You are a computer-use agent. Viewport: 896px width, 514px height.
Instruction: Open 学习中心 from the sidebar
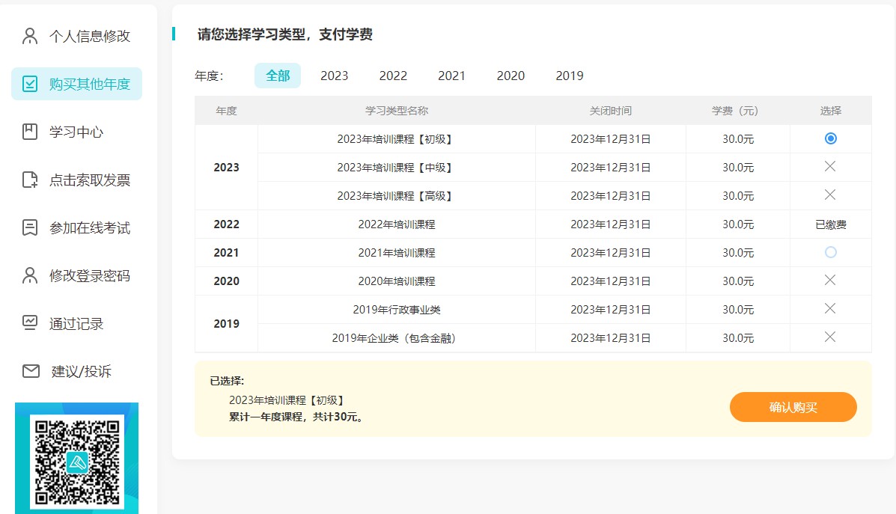(76, 132)
